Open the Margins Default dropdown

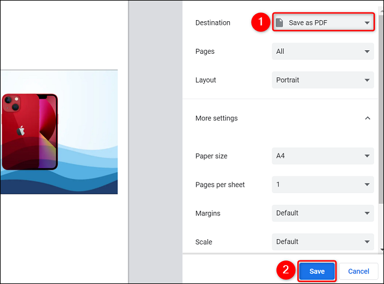(x=323, y=213)
